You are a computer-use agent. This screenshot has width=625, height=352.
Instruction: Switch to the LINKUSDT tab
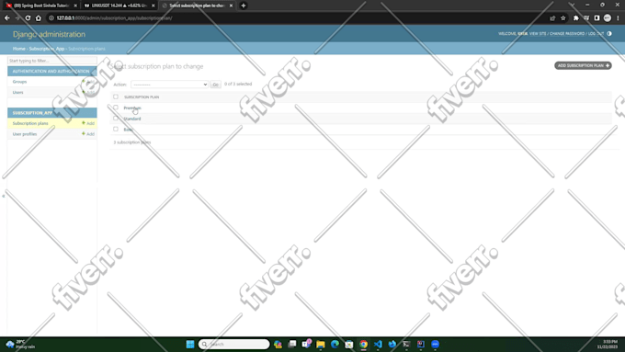point(119,6)
